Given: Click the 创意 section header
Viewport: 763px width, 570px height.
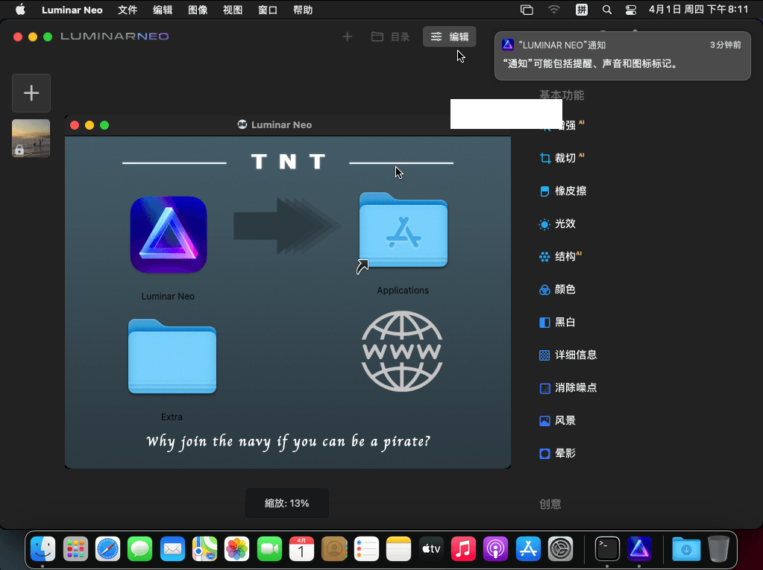Looking at the screenshot, I should tap(550, 504).
